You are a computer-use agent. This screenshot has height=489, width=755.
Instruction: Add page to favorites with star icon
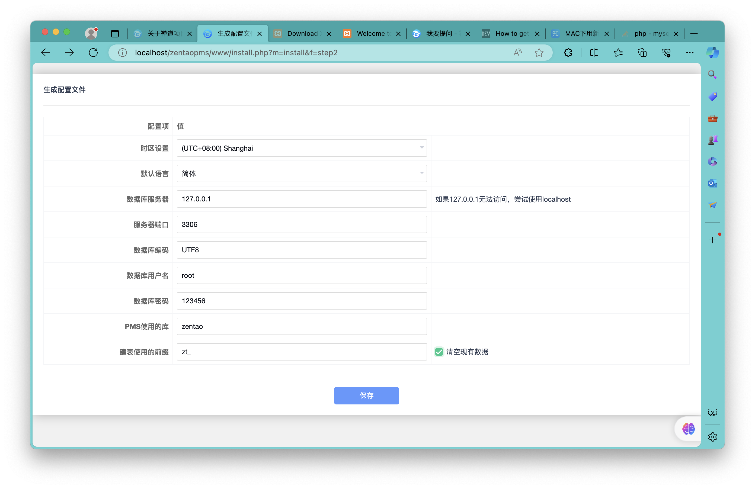click(x=539, y=53)
